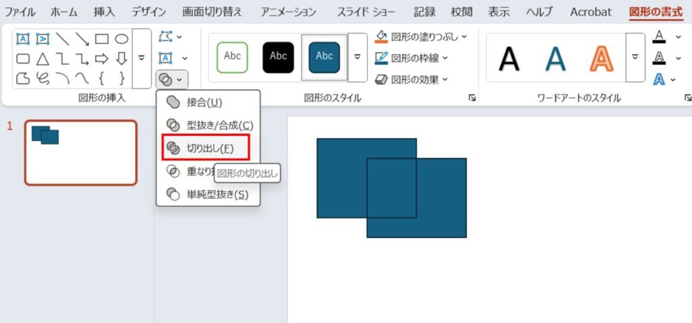Select the scribble freehand tool
Image resolution: width=692 pixels, height=323 pixels.
(x=43, y=78)
